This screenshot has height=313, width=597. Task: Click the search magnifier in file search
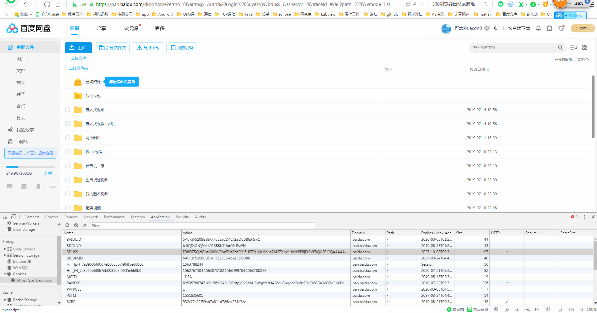click(560, 48)
